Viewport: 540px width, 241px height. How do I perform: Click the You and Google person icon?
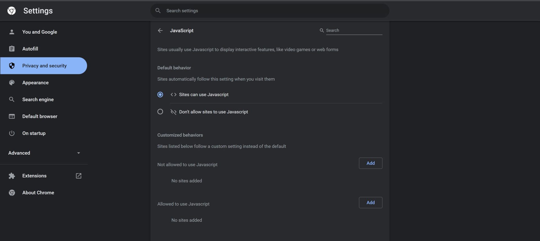pyautogui.click(x=12, y=32)
